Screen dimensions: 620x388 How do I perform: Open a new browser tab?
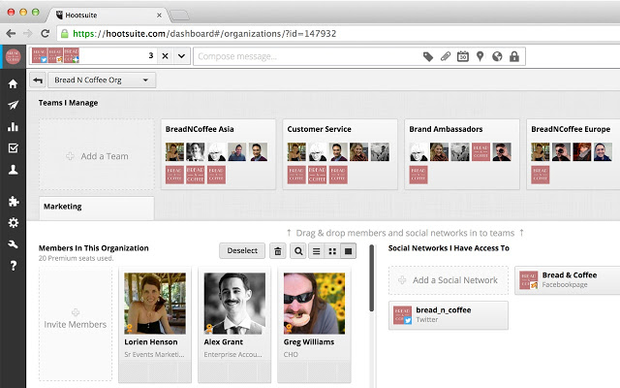point(179,16)
